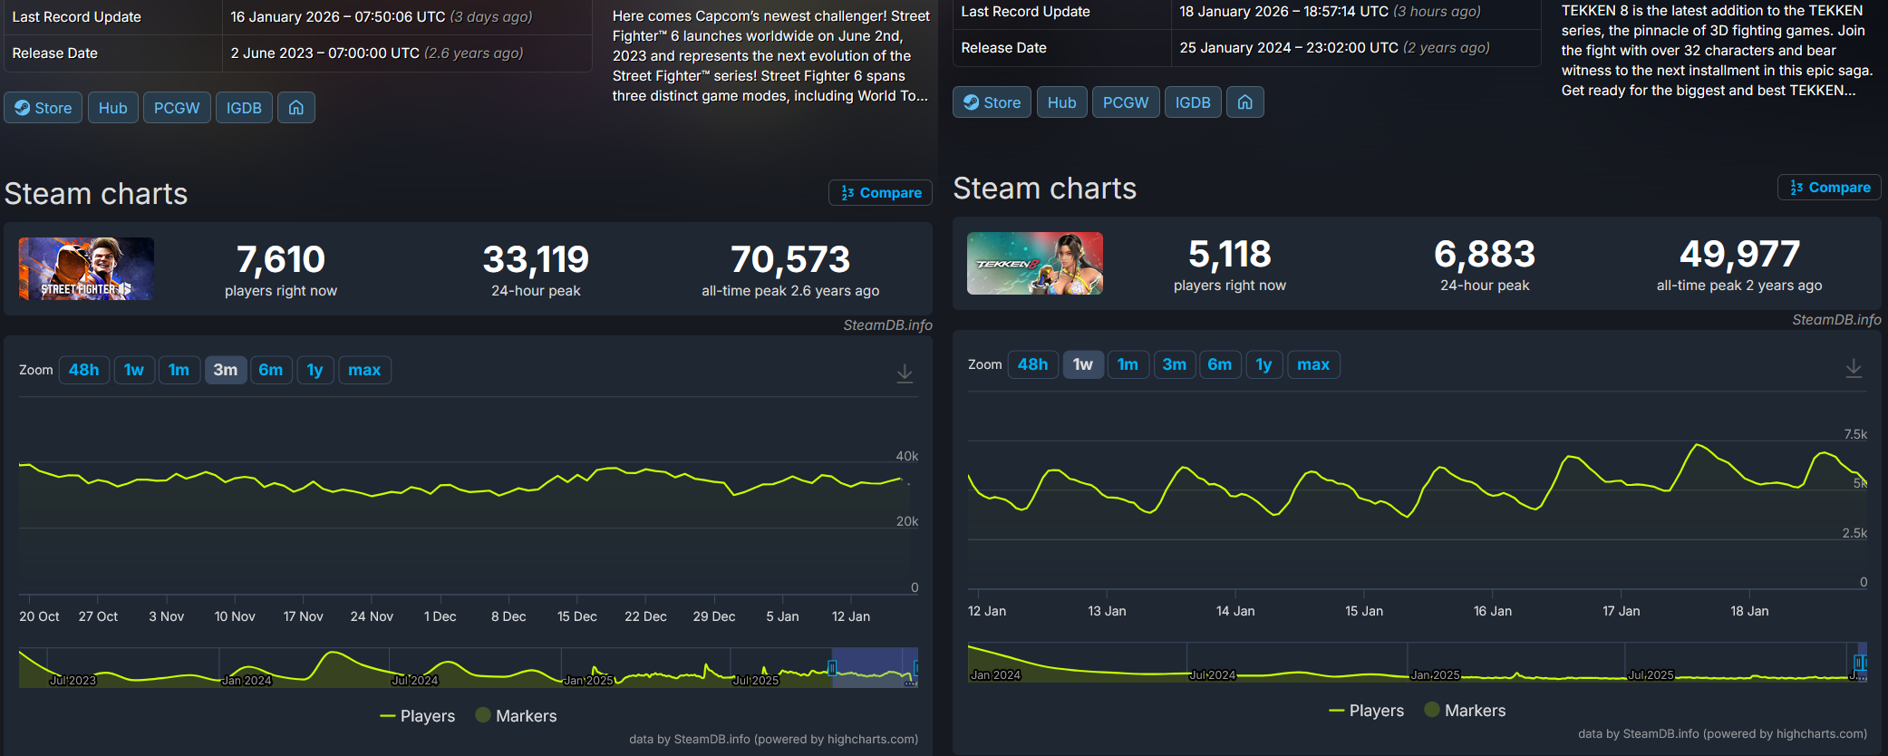Click the compare icon in Street Fighter 6 Compare button

point(847,193)
